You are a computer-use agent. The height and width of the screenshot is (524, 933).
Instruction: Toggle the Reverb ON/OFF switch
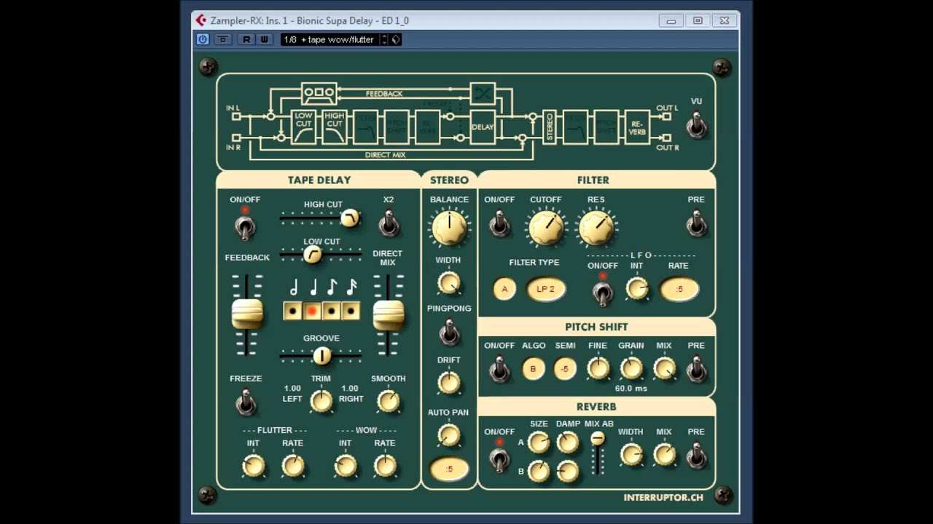coord(499,458)
